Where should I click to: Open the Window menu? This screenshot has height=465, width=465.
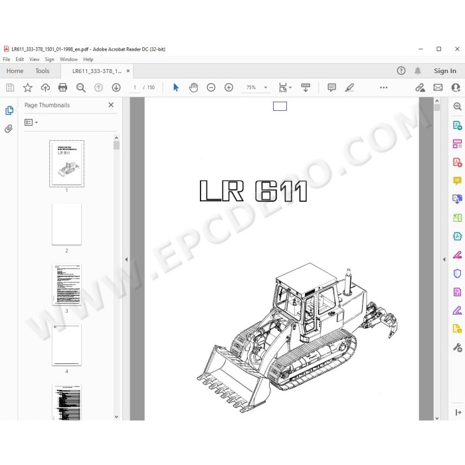pyautogui.click(x=68, y=59)
